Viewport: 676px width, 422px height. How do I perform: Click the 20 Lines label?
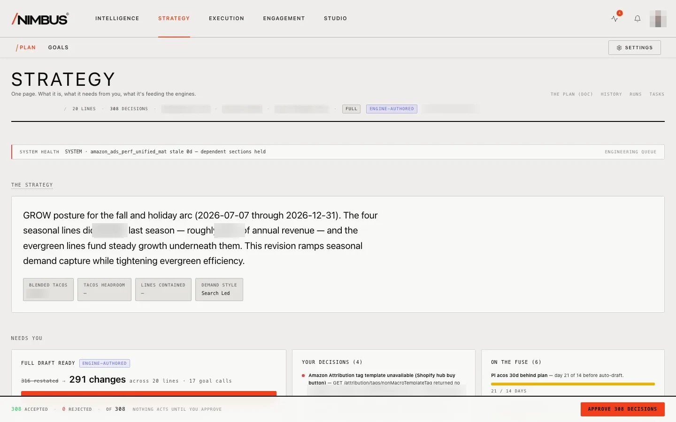pyautogui.click(x=84, y=109)
